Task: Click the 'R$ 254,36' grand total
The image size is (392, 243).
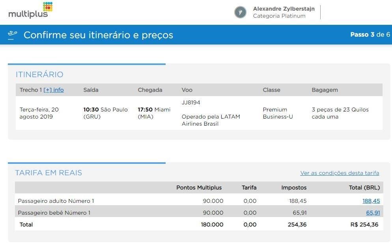Action: (x=364, y=224)
